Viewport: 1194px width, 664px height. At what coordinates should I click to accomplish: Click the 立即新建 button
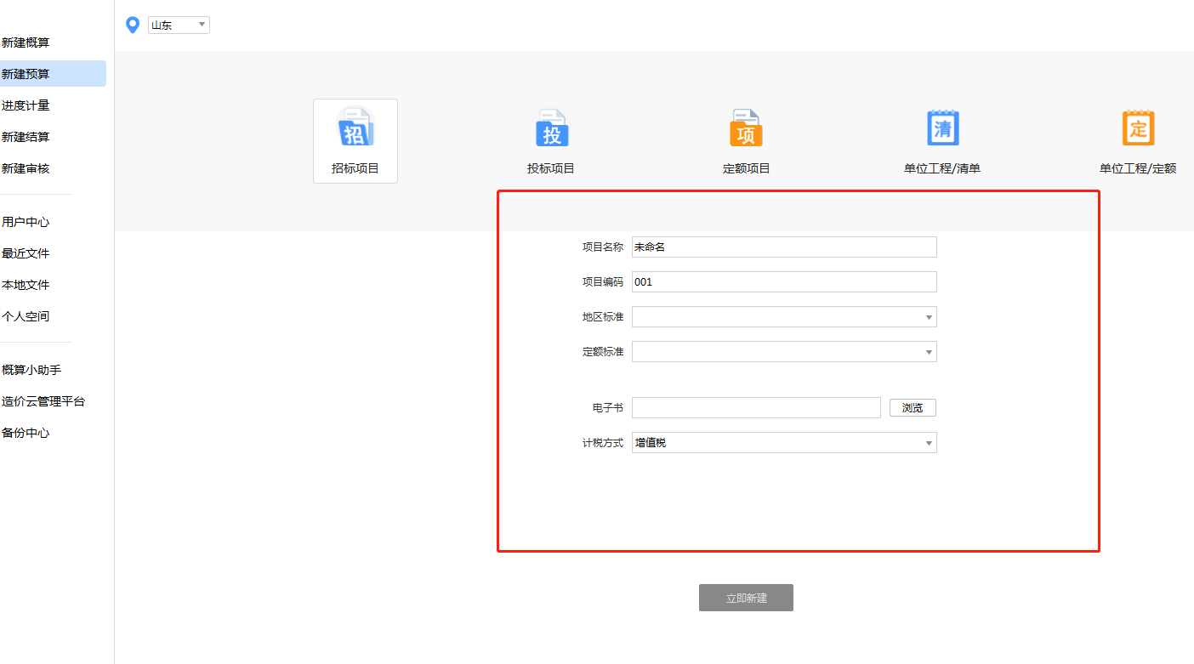pyautogui.click(x=746, y=598)
